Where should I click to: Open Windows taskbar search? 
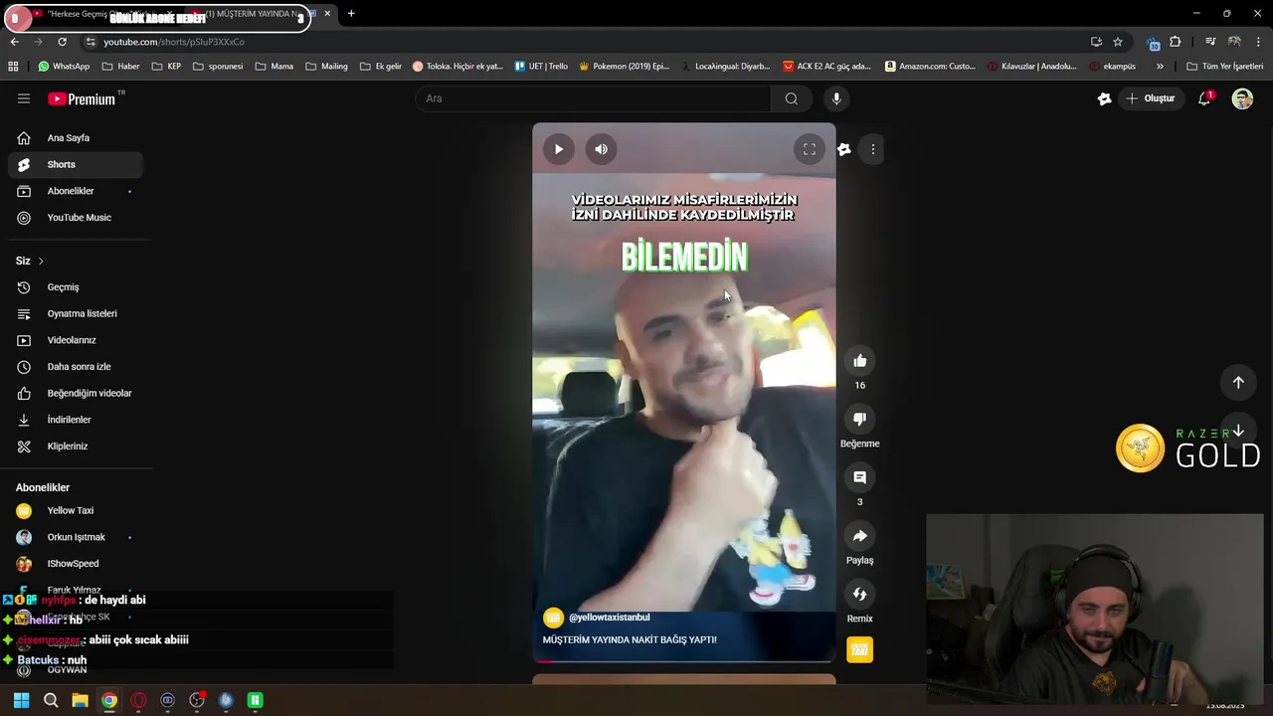[51, 700]
